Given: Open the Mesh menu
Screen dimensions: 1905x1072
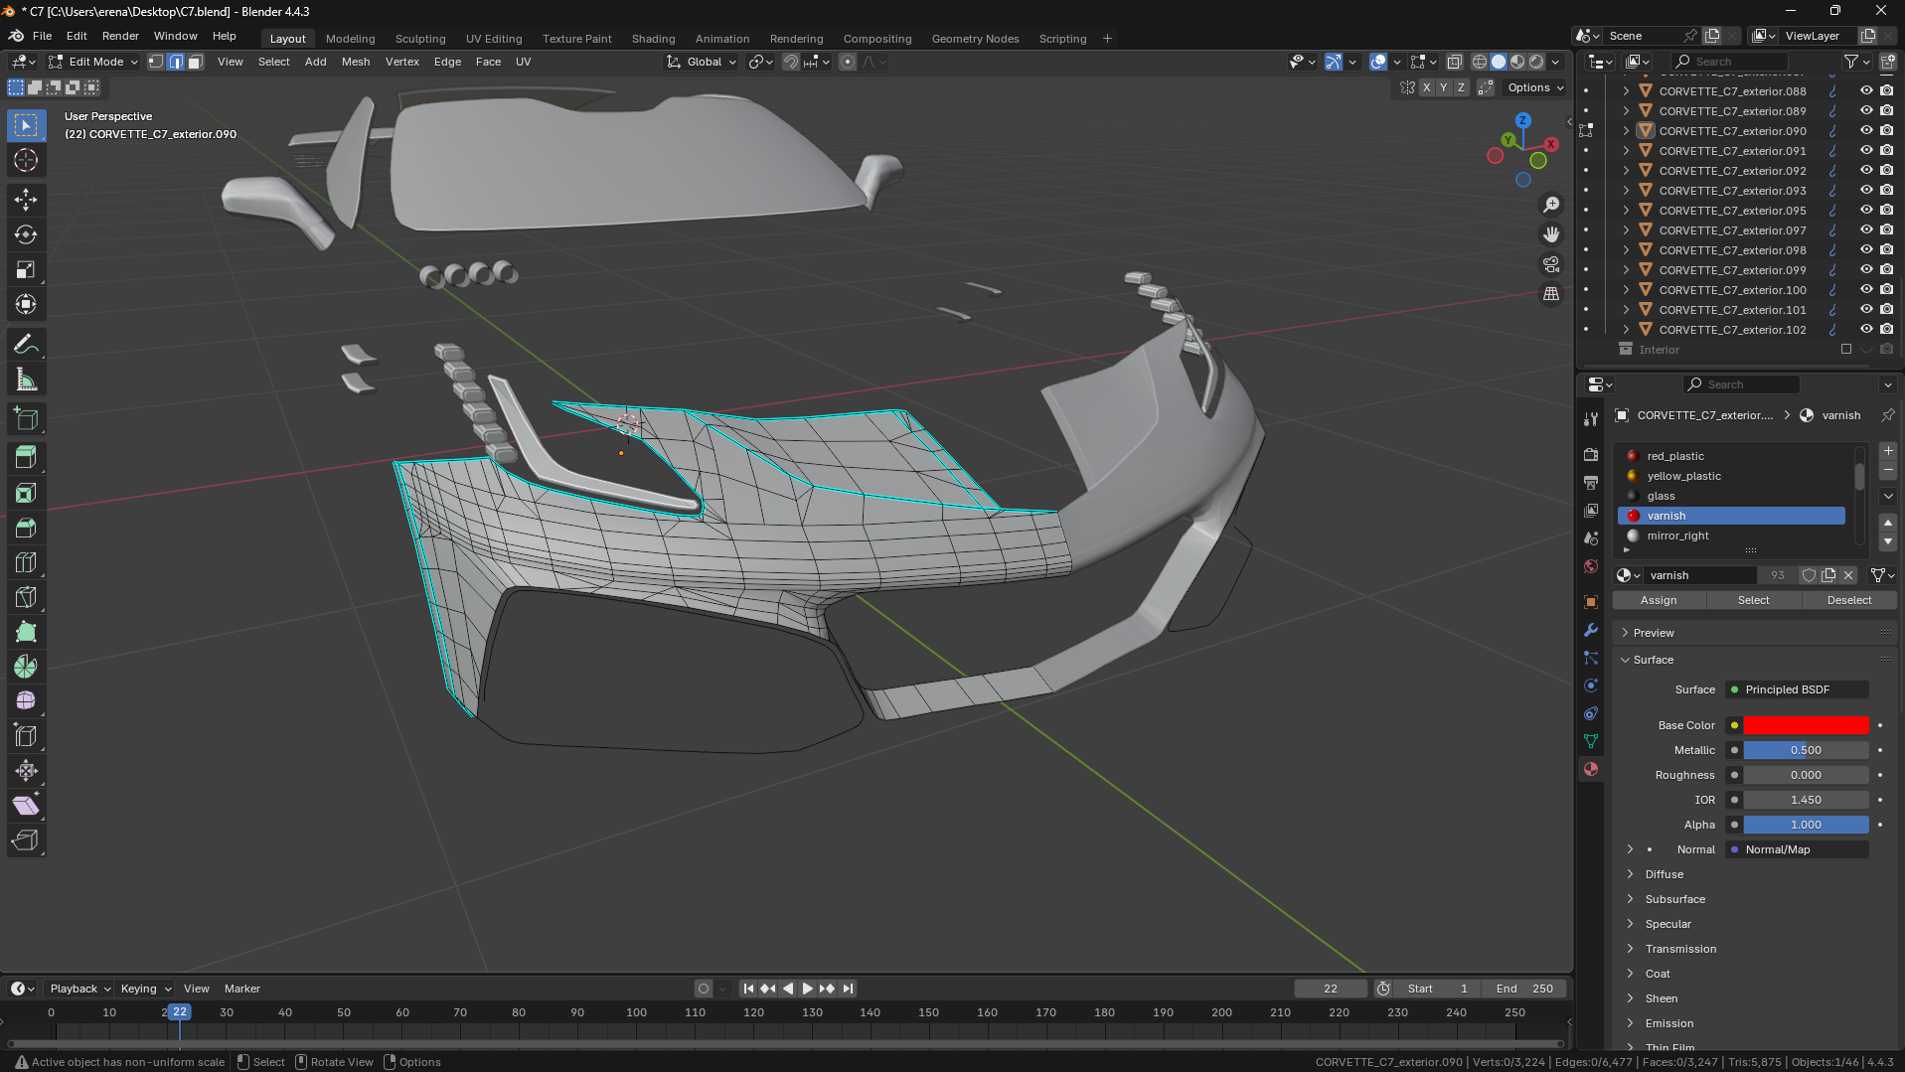Looking at the screenshot, I should tap(355, 62).
